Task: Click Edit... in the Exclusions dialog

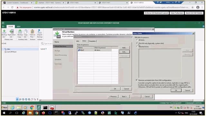Action: tap(124, 52)
